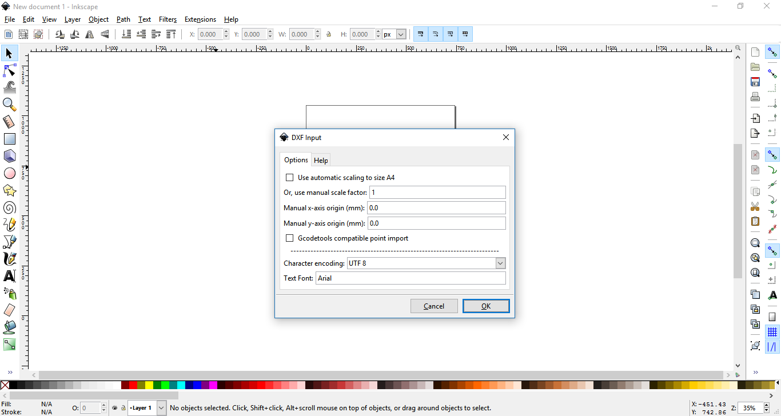Open Character encoding UTF 8 dropdown

[500, 263]
